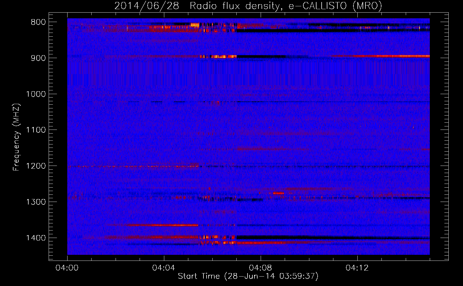The image size is (463, 286).
Task: Select the 1100 frequency axis label
Action: (x=36, y=130)
